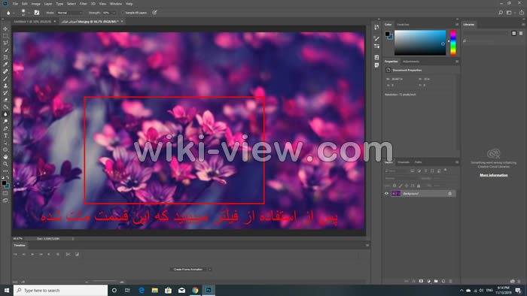Open the tool preset picker arrow
The height and width of the screenshot is (296, 527).
tap(14, 13)
